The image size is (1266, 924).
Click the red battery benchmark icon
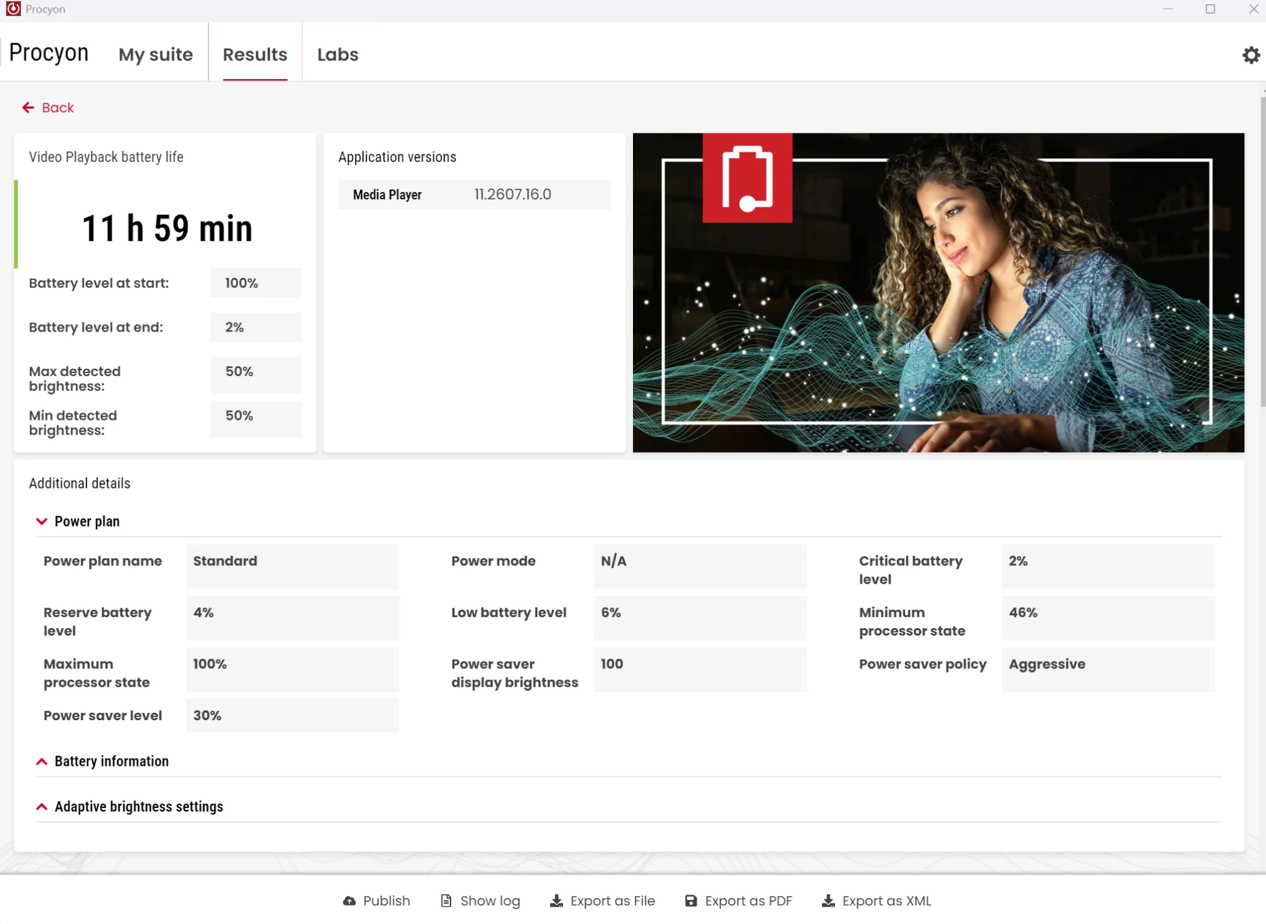(x=747, y=178)
